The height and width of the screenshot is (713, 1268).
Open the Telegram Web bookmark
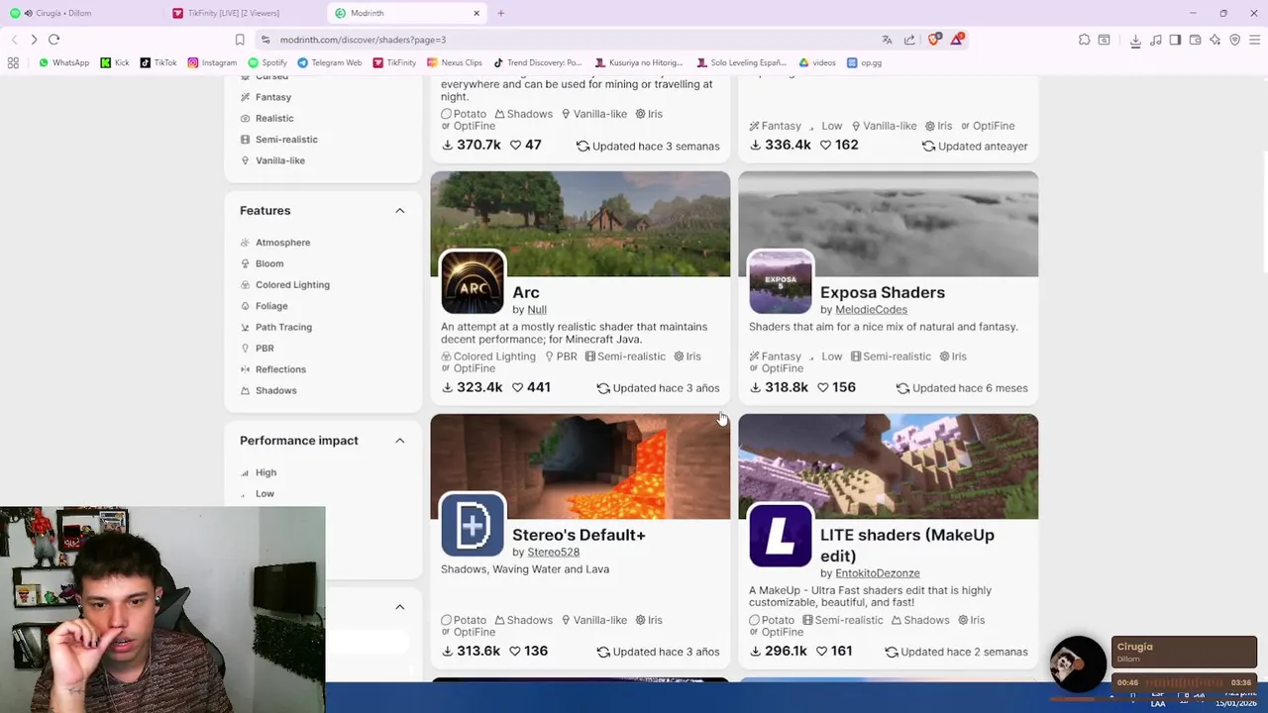[x=330, y=62]
